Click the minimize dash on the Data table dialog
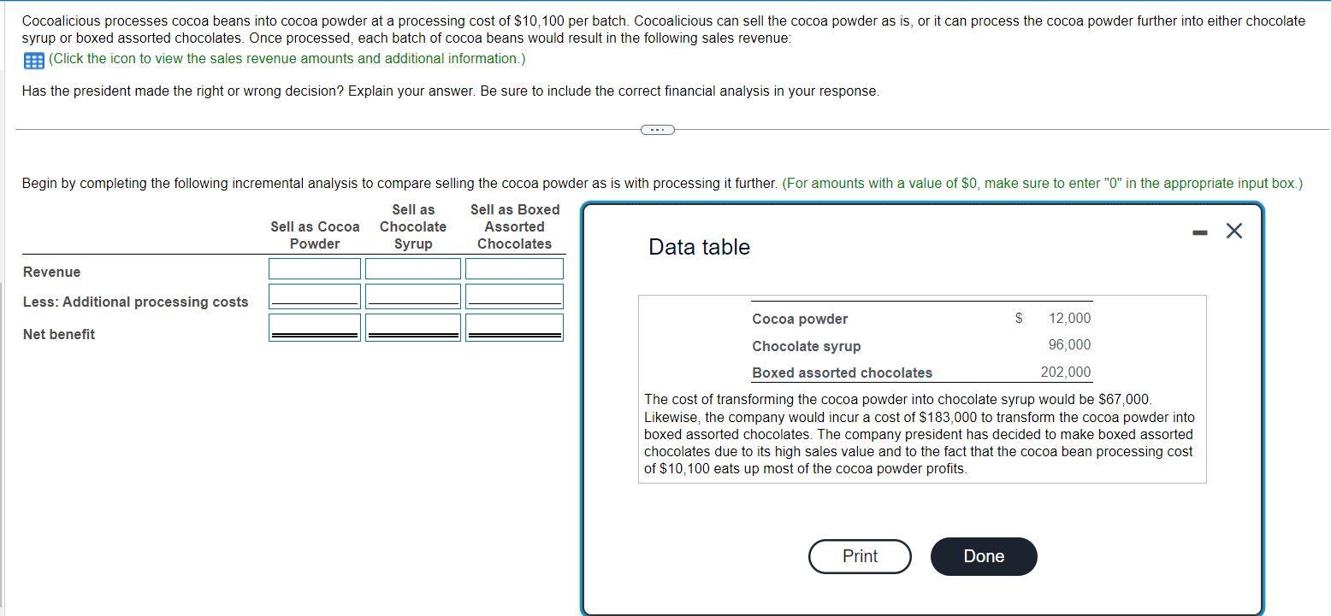The width and height of the screenshot is (1331, 616). pos(1199,231)
